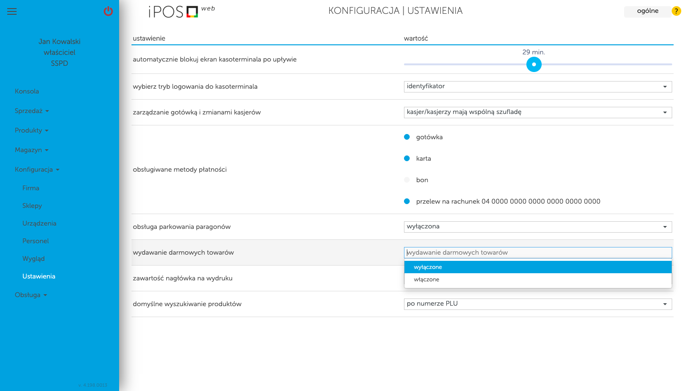Viewport: 686px width, 391px height.
Task: Select włączone in the dropdown list
Action: coord(538,279)
